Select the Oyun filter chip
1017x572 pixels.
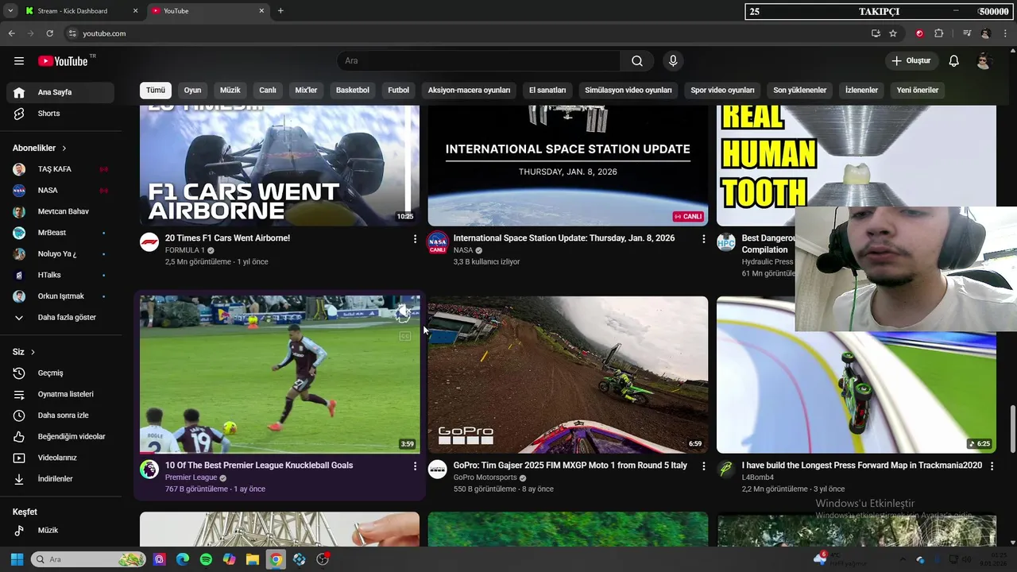tap(192, 91)
